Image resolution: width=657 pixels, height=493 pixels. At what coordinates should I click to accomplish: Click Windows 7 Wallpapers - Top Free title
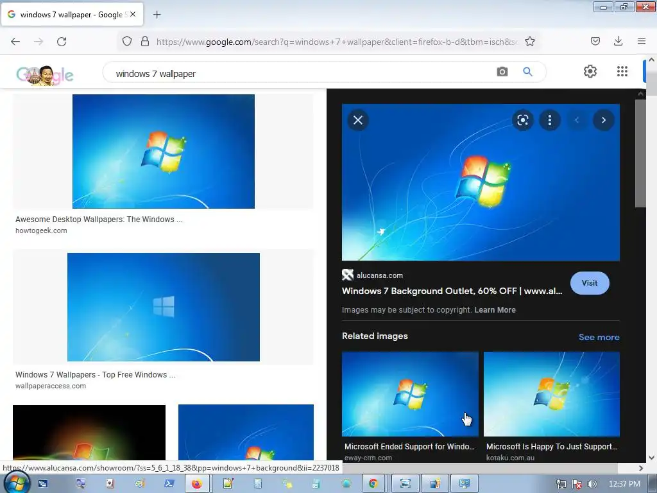pyautogui.click(x=95, y=375)
